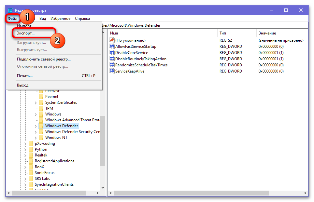This screenshot has width=314, height=202.
Task: Click the tree pane vertical scrollbar thumb
Action: pos(103,141)
